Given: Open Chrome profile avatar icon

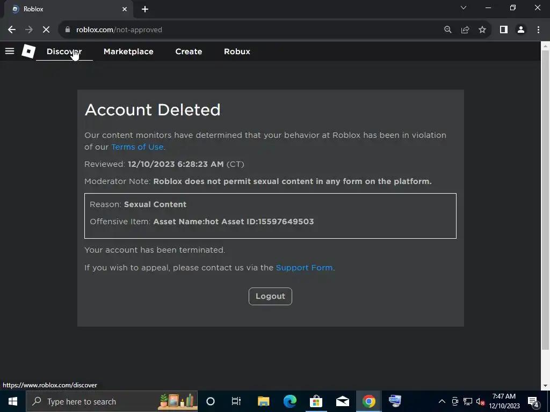Looking at the screenshot, I should 521,30.
